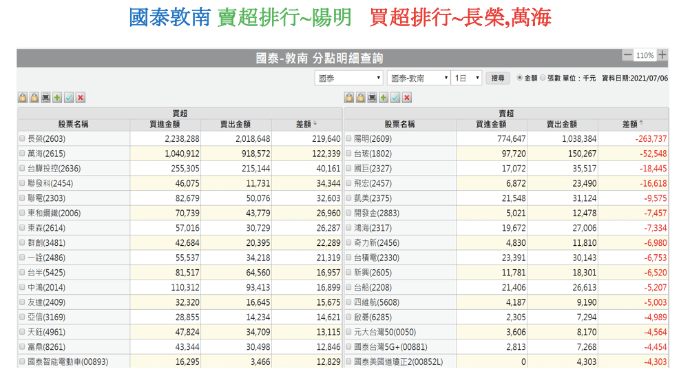Click the green plus icon in left panel toolbar
Viewport: 690px width, 387px height.
pyautogui.click(x=57, y=98)
